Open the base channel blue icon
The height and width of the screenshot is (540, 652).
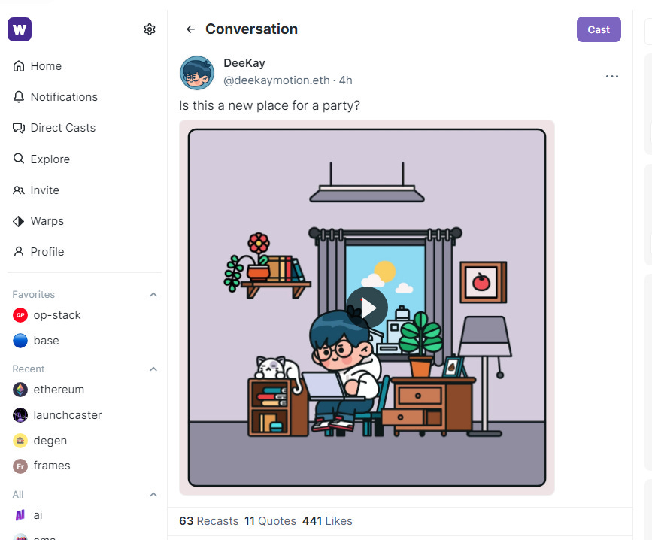[20, 341]
